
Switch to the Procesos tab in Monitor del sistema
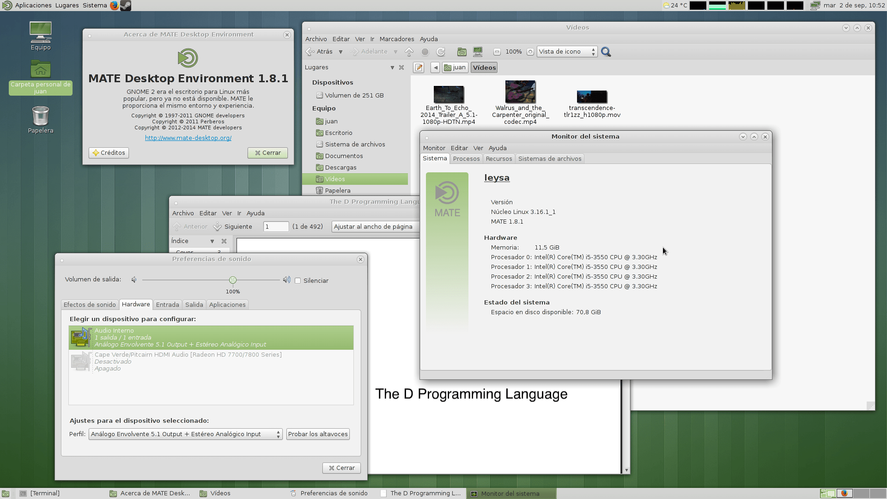click(x=466, y=158)
